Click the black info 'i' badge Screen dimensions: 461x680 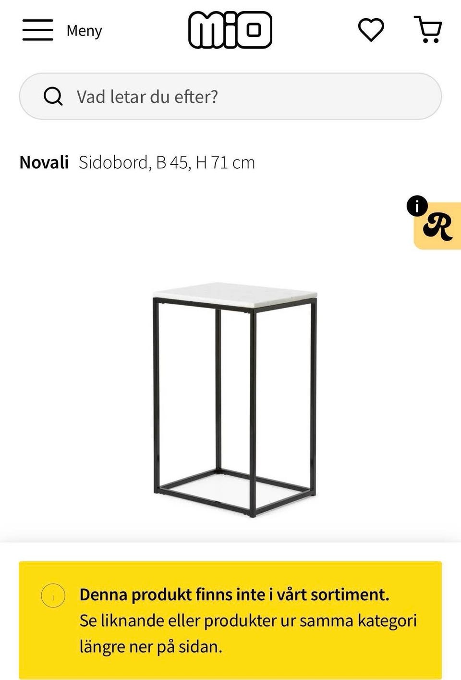coord(417,206)
